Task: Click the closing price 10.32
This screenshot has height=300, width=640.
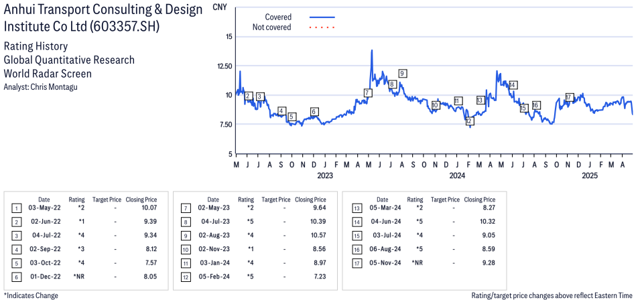Action: [487, 222]
